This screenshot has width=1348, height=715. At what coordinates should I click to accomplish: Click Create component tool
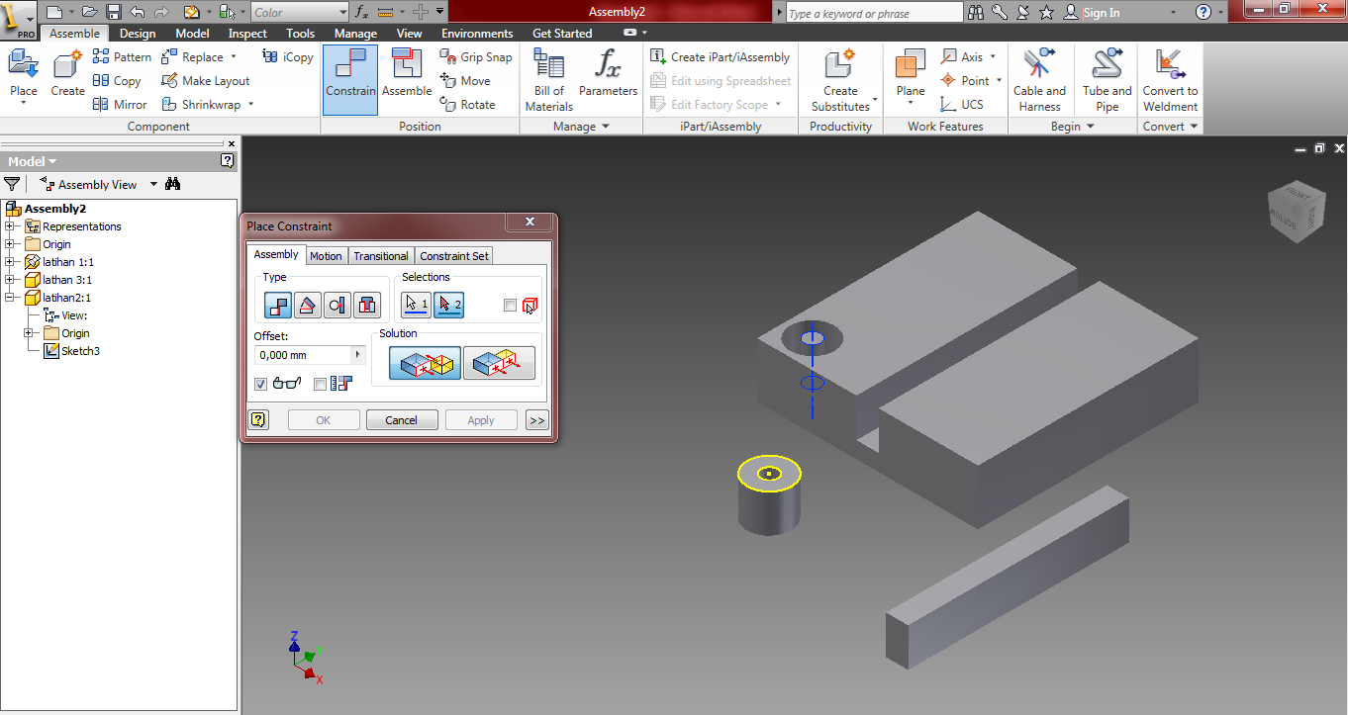tap(68, 74)
